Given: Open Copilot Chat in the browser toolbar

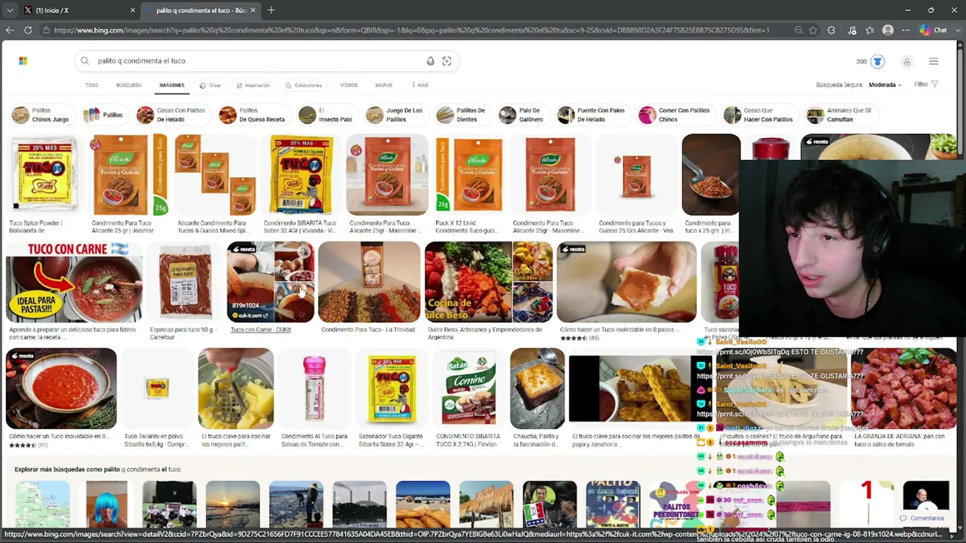Looking at the screenshot, I should tap(934, 30).
